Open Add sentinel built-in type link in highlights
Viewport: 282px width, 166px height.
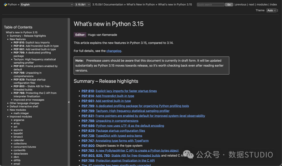tap(113, 101)
